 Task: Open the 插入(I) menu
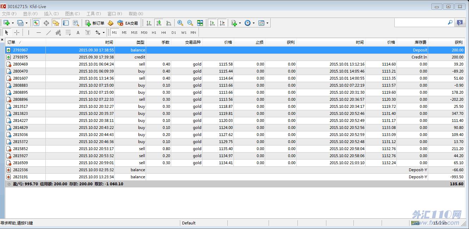pyautogui.click(x=51, y=14)
